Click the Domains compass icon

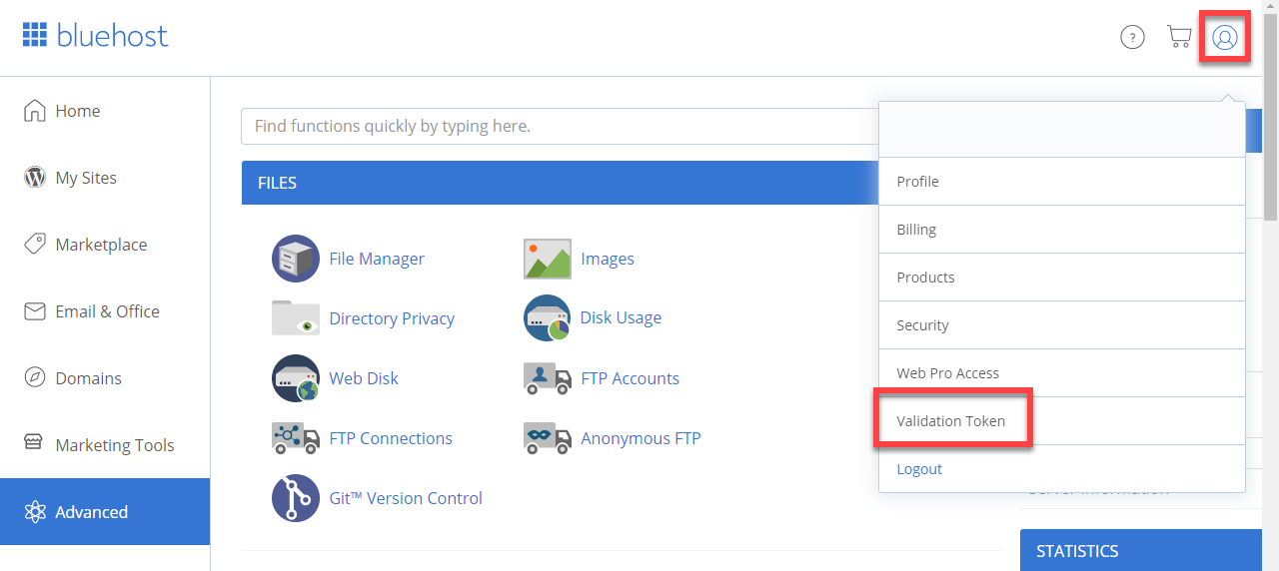click(35, 377)
